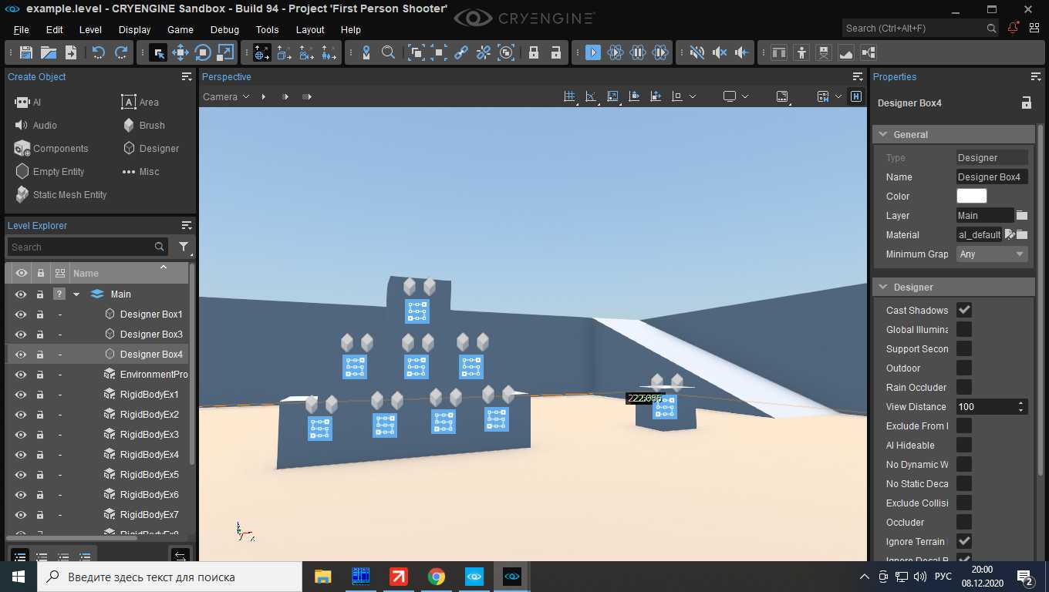Click the pause physics simulation icon
The width and height of the screenshot is (1049, 592).
[638, 52]
